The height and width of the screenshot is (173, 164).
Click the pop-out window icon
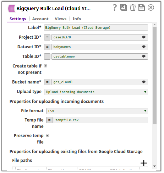(124, 7)
